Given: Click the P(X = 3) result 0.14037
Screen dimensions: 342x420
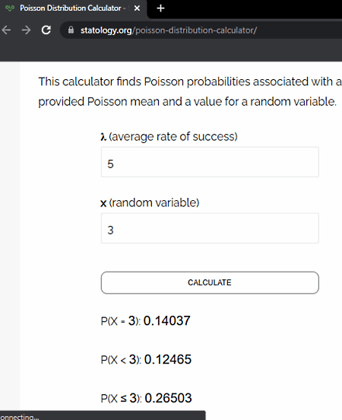Looking at the screenshot, I should (166, 320).
